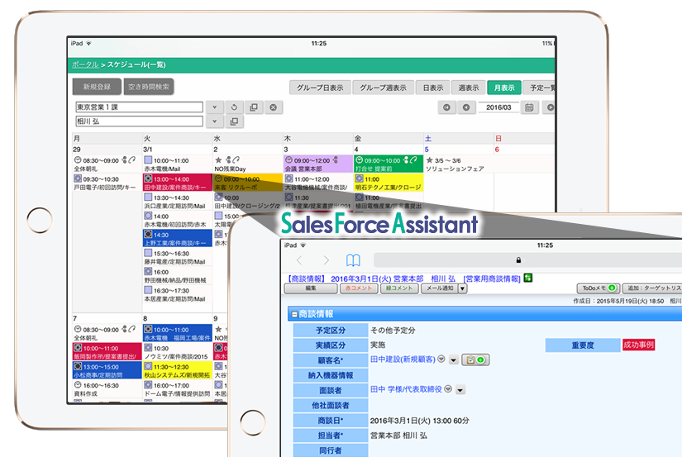The width and height of the screenshot is (682, 457).
Task: Switch to 日表示 view
Action: [x=433, y=88]
